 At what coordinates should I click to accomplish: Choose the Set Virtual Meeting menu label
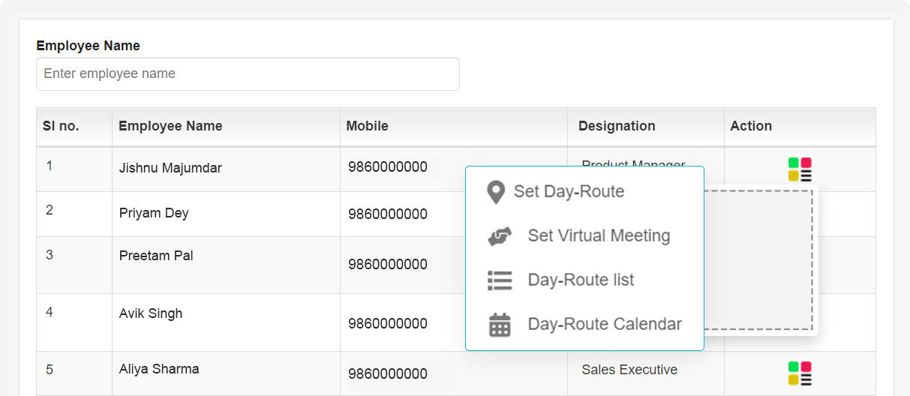point(599,235)
